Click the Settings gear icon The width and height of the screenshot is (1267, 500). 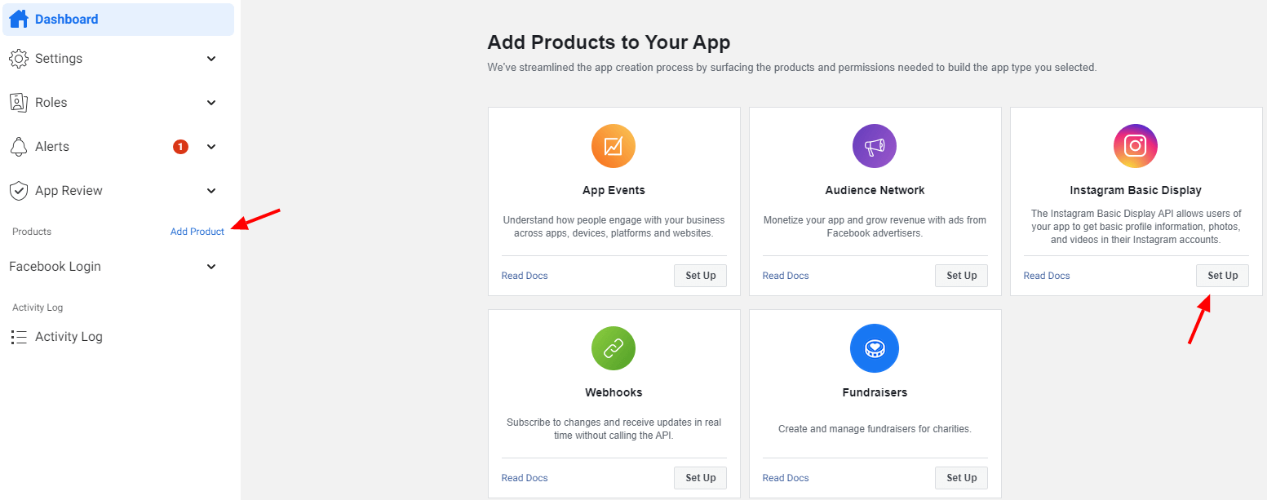click(18, 59)
